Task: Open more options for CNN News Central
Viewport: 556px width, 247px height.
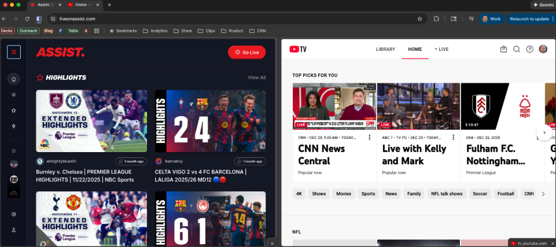Action: (x=370, y=137)
